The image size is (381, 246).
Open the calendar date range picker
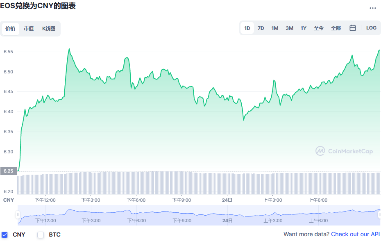[x=352, y=27]
